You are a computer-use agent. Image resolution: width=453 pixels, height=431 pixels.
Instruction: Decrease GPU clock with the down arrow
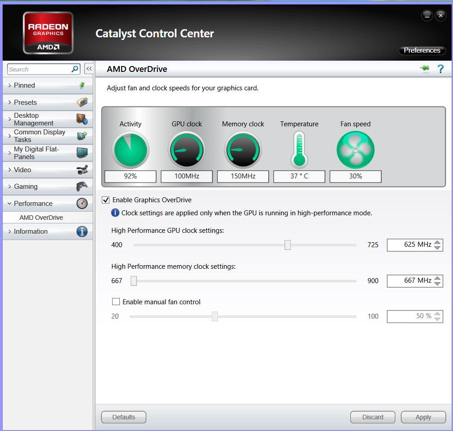[437, 248]
